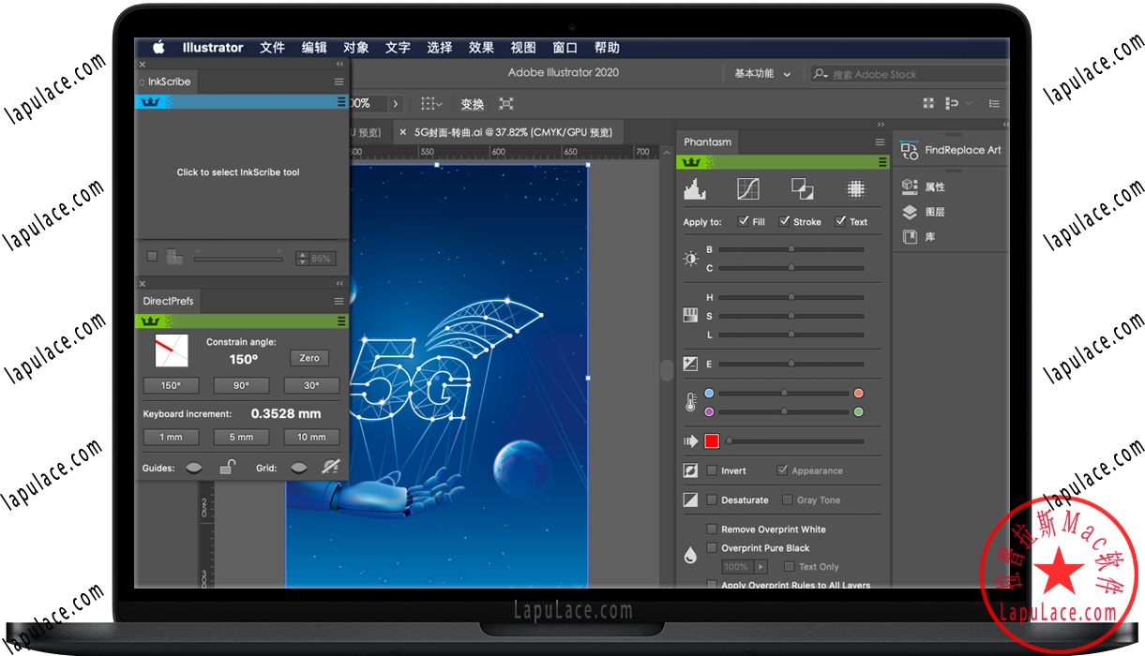1145x656 pixels.
Task: Open the 基本功能 workspace dropdown
Action: click(763, 73)
